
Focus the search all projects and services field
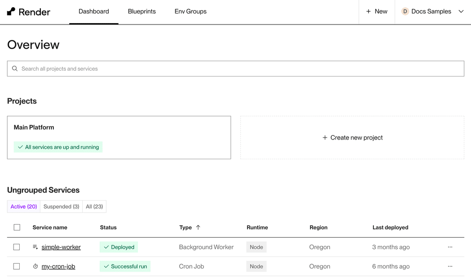pos(235,68)
